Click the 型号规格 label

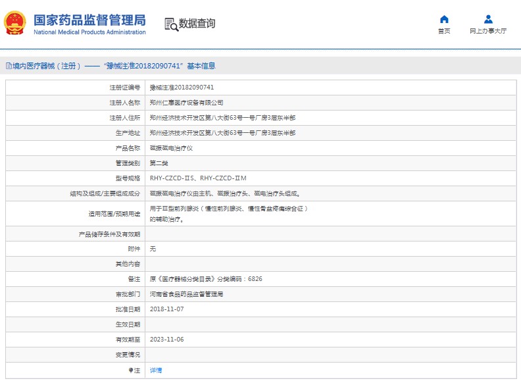coord(128,178)
